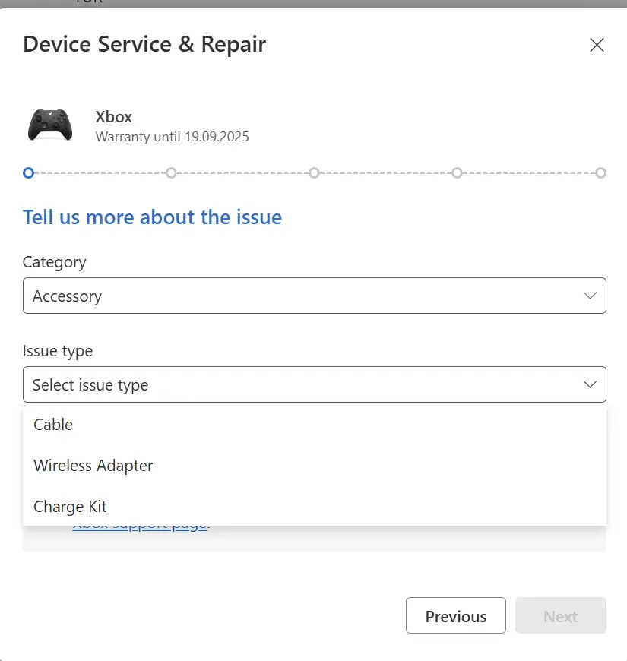Click the Category dropdown chevron arrow
The width and height of the screenshot is (627, 661).
590,296
